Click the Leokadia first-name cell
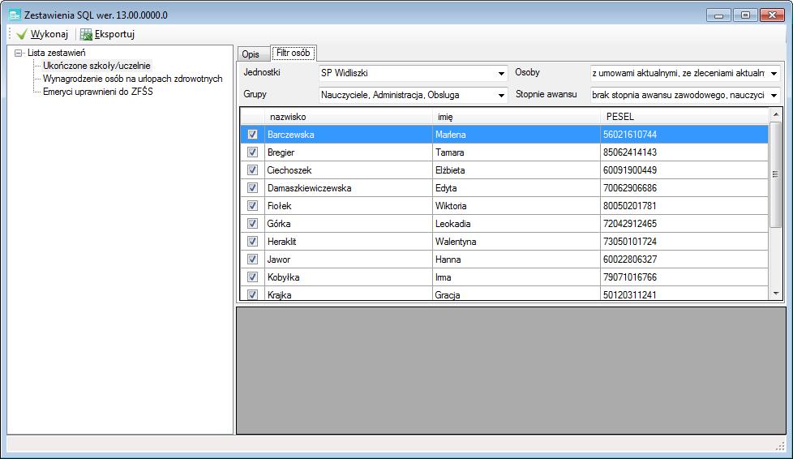Screen dimensions: 793x459 point(517,224)
